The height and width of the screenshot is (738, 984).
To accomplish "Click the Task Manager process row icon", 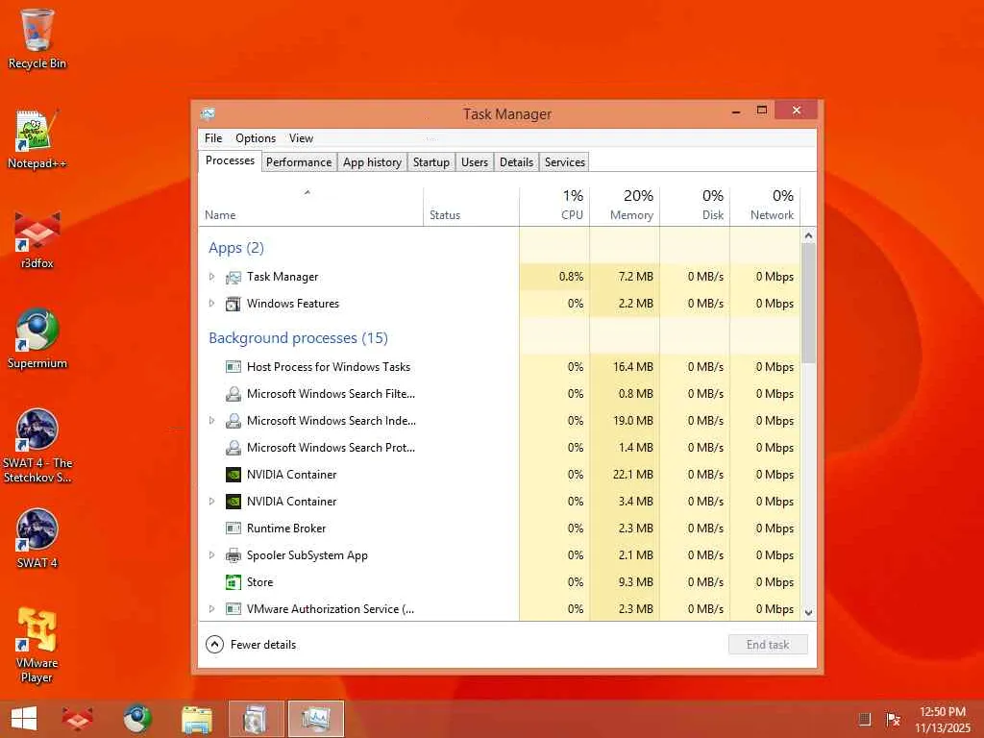I will [x=234, y=277].
